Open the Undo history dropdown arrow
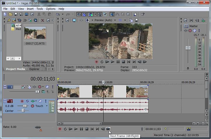This screenshot has height=139, width=211. [63, 14]
